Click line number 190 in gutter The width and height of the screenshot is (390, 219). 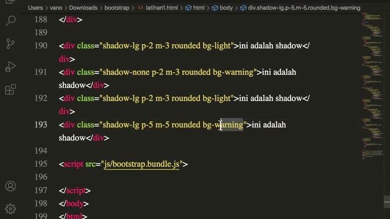[x=41, y=46]
